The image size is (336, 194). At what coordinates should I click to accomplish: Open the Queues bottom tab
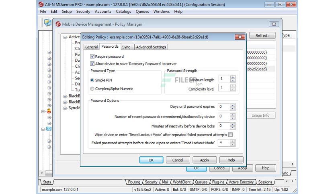[x=201, y=182]
